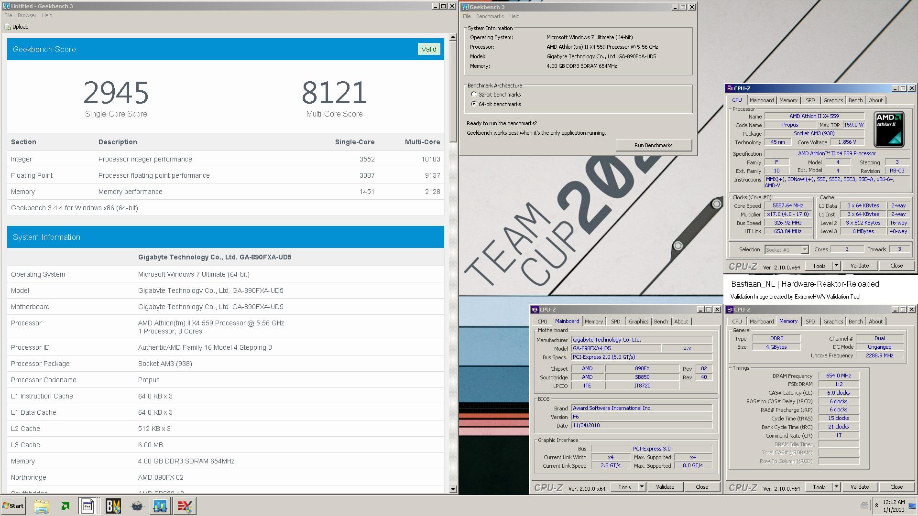Select the 64-bit benchmarks radio button
Image resolution: width=918 pixels, height=516 pixels.
click(x=474, y=104)
